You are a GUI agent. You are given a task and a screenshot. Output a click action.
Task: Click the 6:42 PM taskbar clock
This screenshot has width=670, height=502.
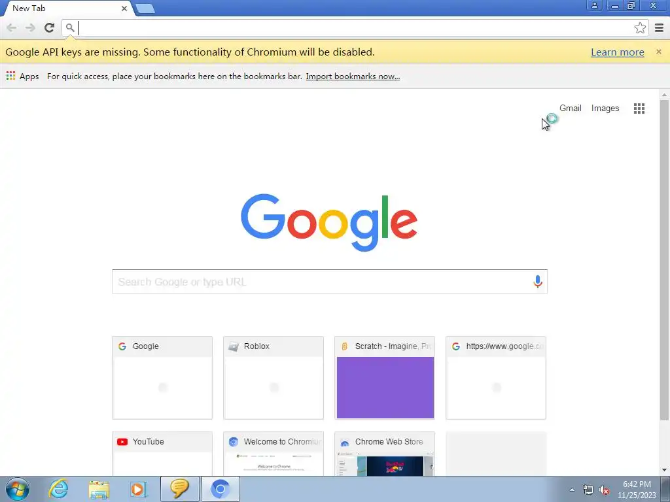point(637,490)
